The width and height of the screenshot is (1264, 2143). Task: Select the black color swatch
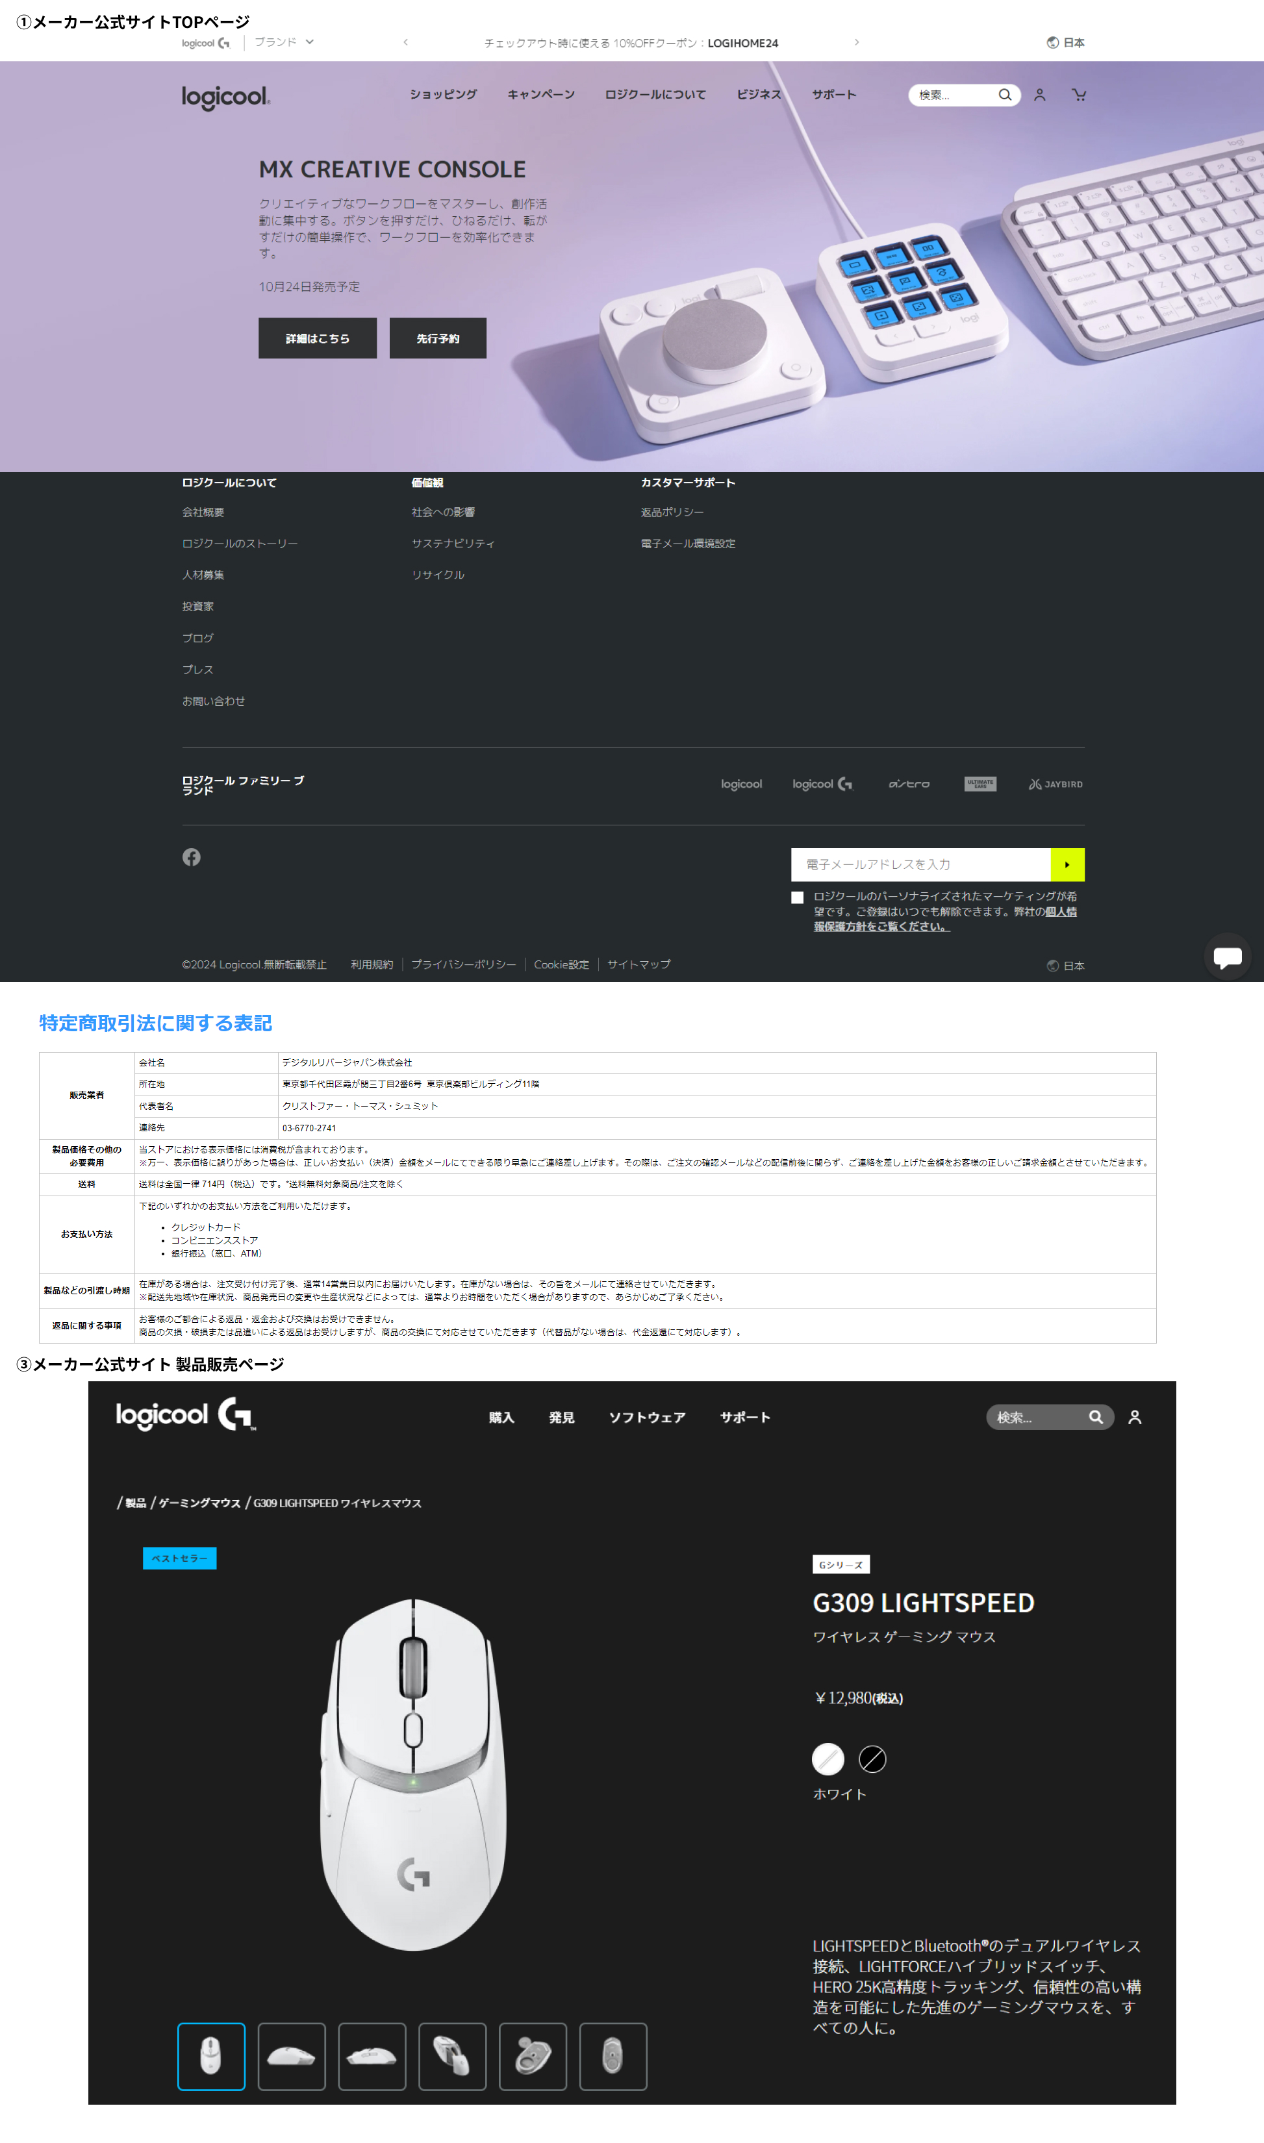point(872,1758)
